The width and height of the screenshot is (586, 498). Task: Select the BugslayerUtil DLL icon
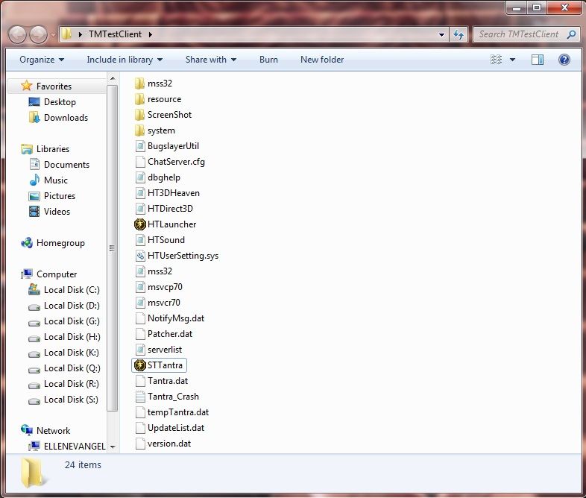pyautogui.click(x=139, y=146)
